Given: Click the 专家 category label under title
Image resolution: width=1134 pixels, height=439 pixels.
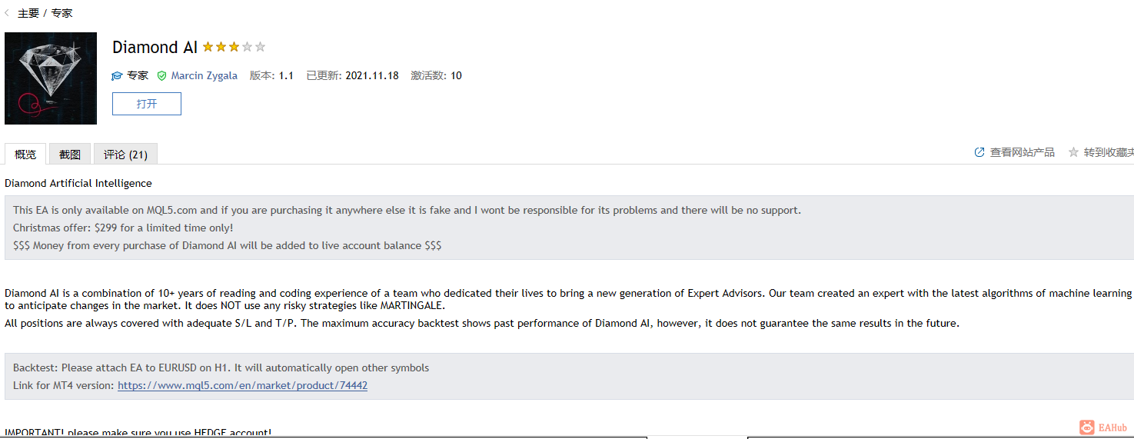Looking at the screenshot, I should (x=138, y=75).
